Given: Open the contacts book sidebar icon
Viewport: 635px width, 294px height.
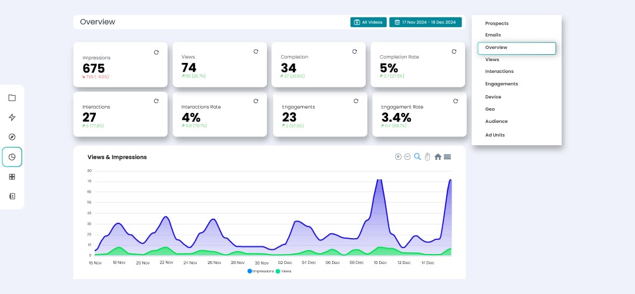Looking at the screenshot, I should 12,196.
